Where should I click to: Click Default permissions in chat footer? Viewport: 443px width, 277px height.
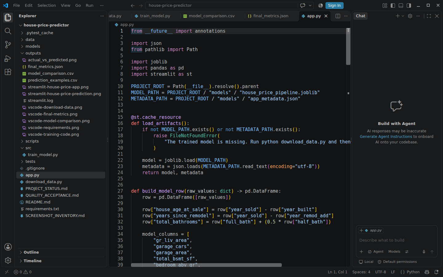pyautogui.click(x=397, y=262)
